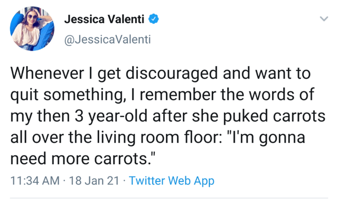Click the word 'Twitter' in the source label
338x199 pixels.
tap(147, 181)
